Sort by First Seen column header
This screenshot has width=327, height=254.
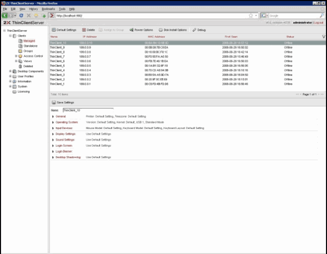[231, 37]
